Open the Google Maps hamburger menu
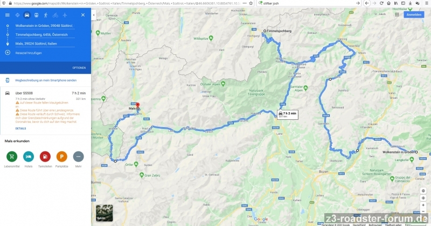Image resolution: width=431 pixels, height=226 pixels. tap(8, 15)
